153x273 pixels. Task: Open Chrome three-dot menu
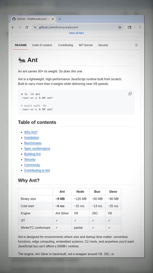(140, 27)
